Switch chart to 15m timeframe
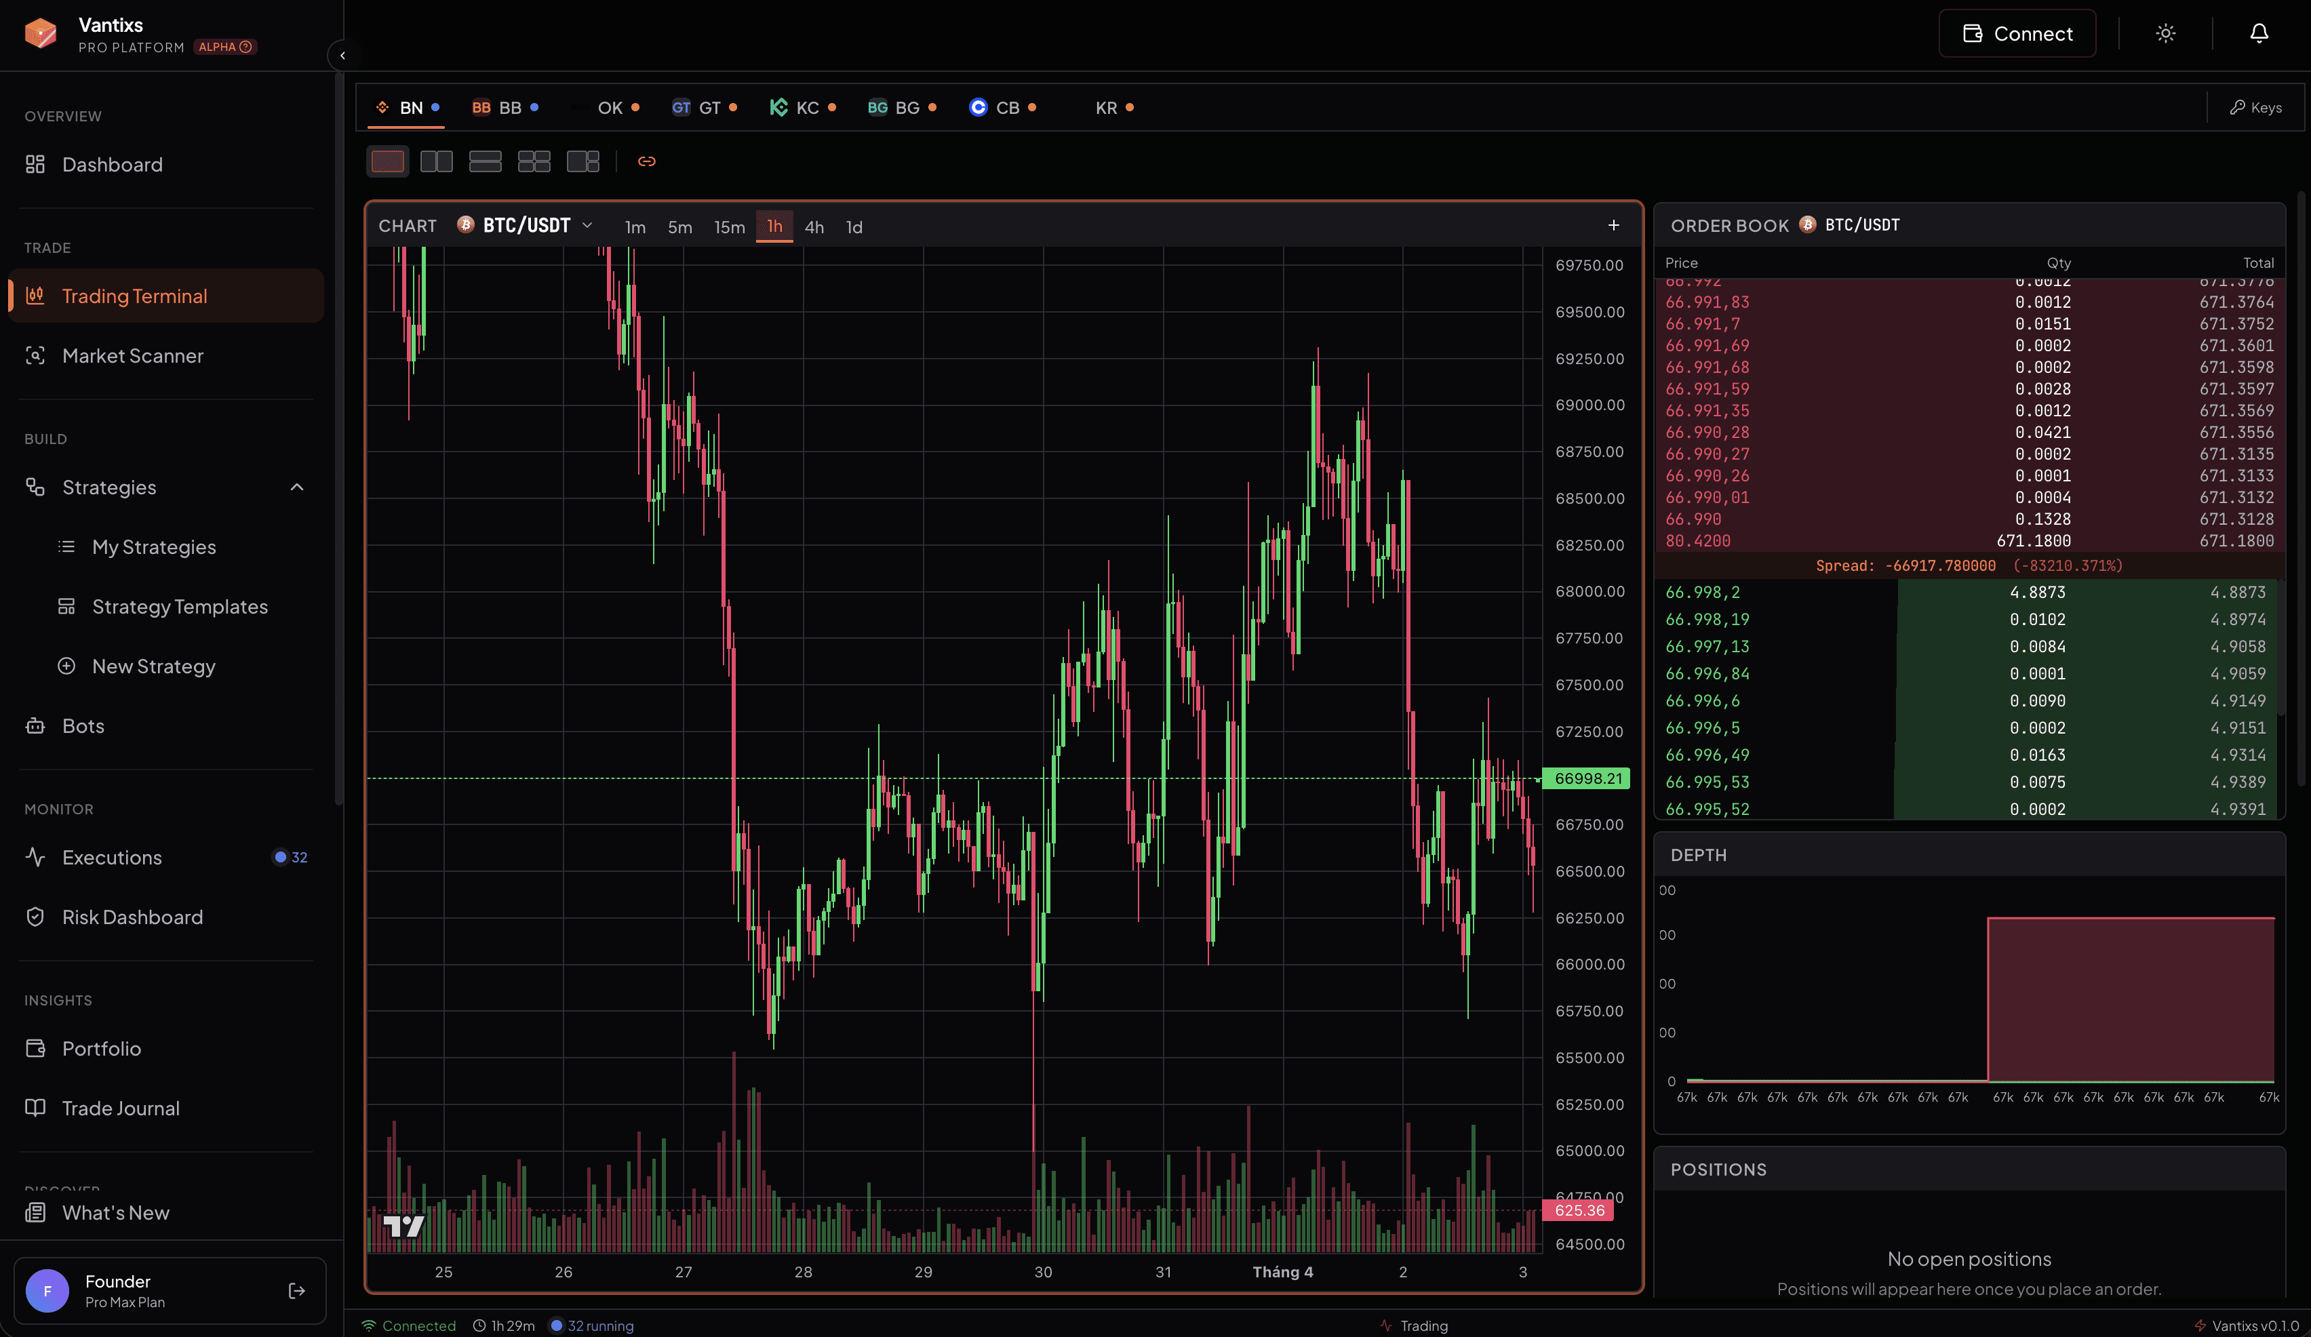The height and width of the screenshot is (1337, 2311). pyautogui.click(x=729, y=227)
